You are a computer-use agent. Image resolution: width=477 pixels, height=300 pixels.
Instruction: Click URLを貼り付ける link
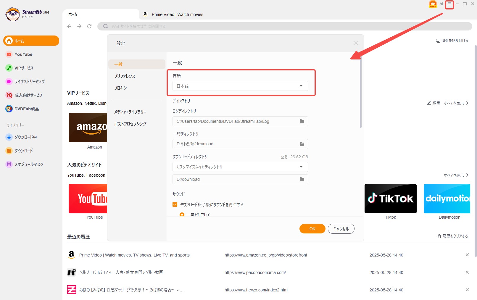[x=452, y=41]
